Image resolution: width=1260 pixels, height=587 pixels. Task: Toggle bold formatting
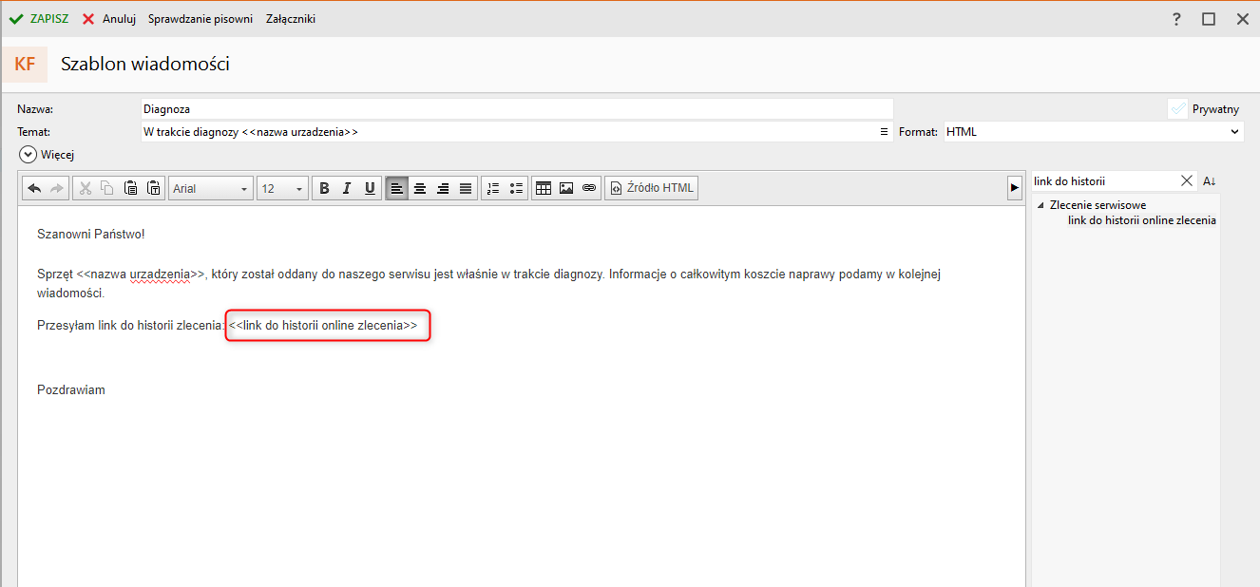point(324,188)
